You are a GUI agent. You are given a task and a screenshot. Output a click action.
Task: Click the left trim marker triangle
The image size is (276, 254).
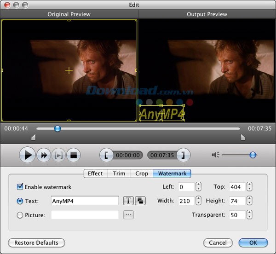point(34,137)
